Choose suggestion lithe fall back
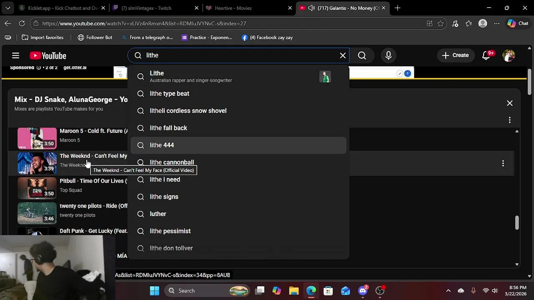This screenshot has height=300, width=534. coord(239,128)
